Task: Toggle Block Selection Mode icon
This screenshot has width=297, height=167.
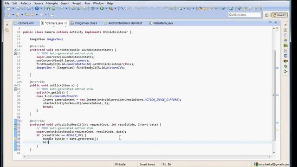Action: point(256,8)
